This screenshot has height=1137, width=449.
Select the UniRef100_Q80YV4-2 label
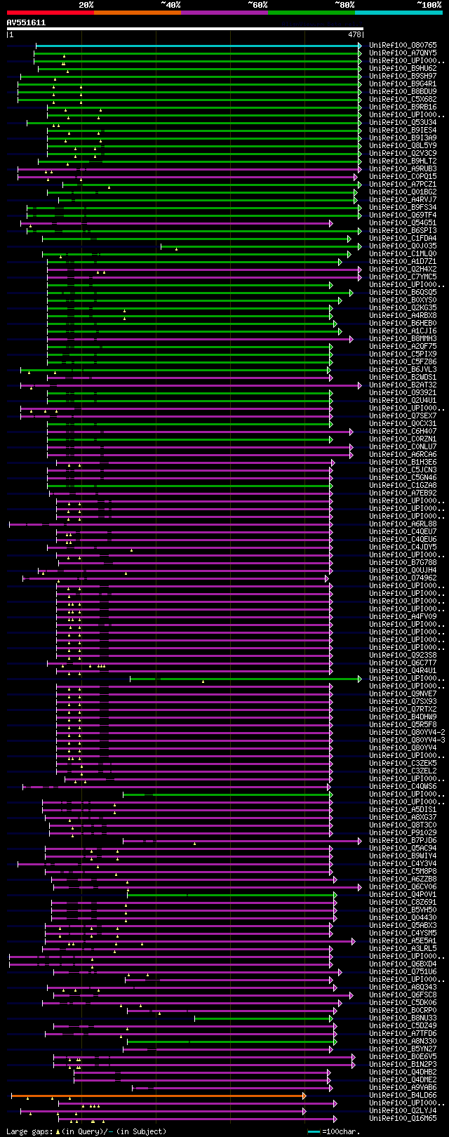[x=407, y=732]
